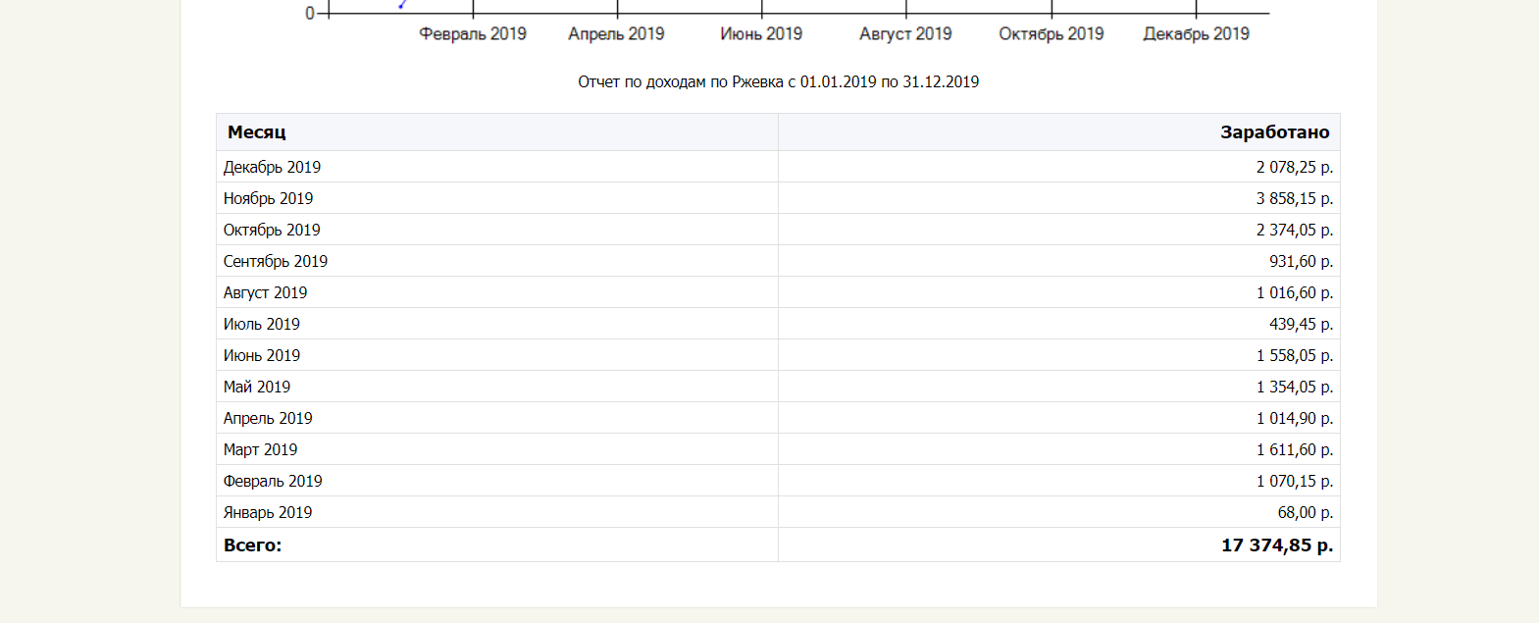Viewport: 1539px width, 623px height.
Task: Click the 3 858,15 р. amount cell
Action: 1294,199
